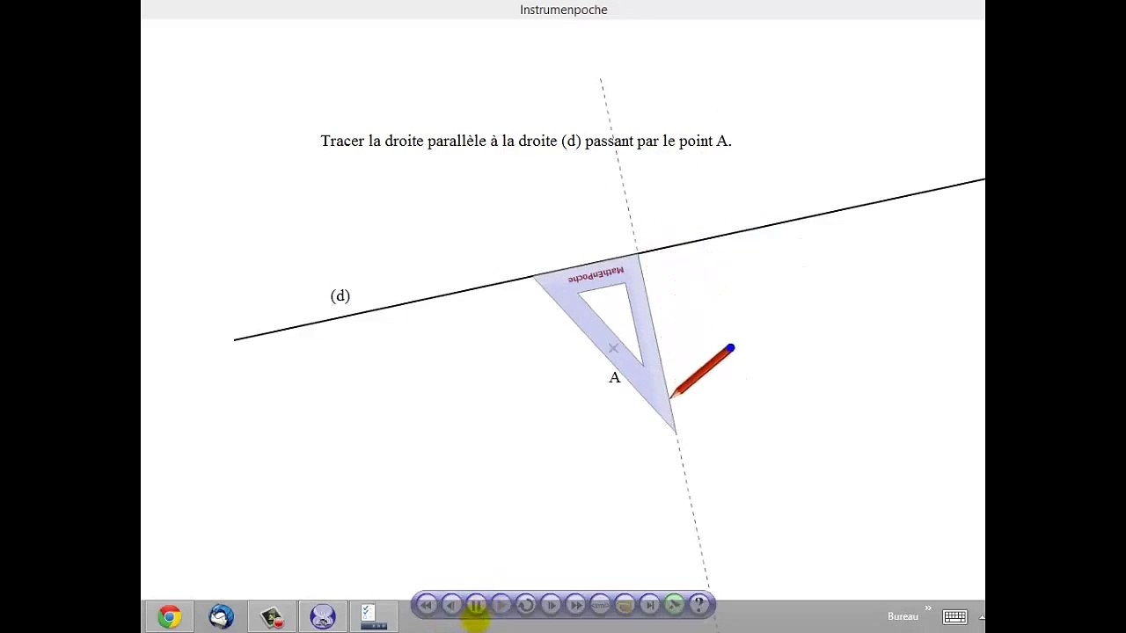Image resolution: width=1126 pixels, height=633 pixels.
Task: Fast-forward the construction animation
Action: [x=575, y=605]
